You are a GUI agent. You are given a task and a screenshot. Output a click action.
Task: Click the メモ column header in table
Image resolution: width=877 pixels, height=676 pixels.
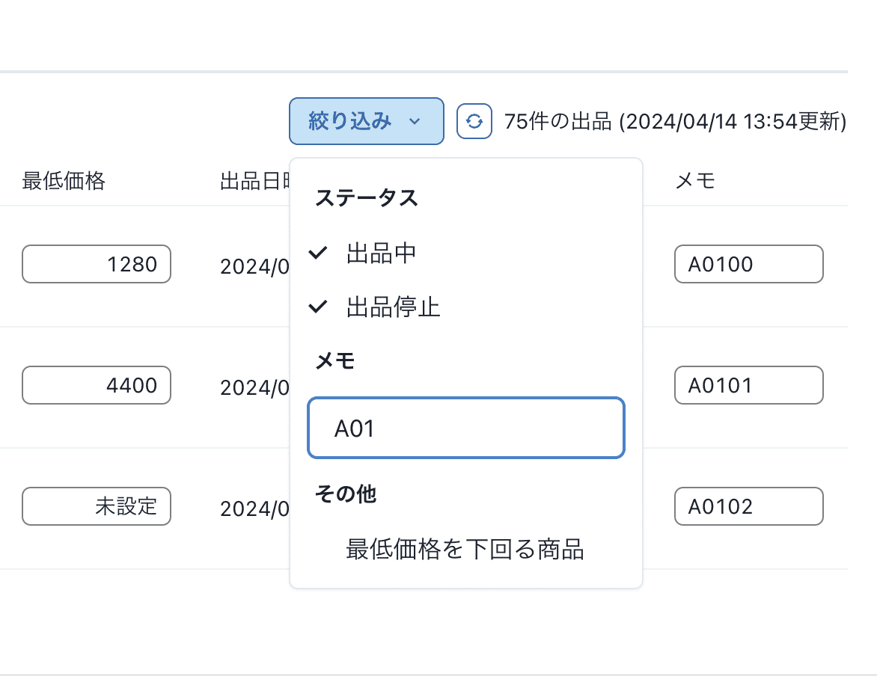coord(695,181)
